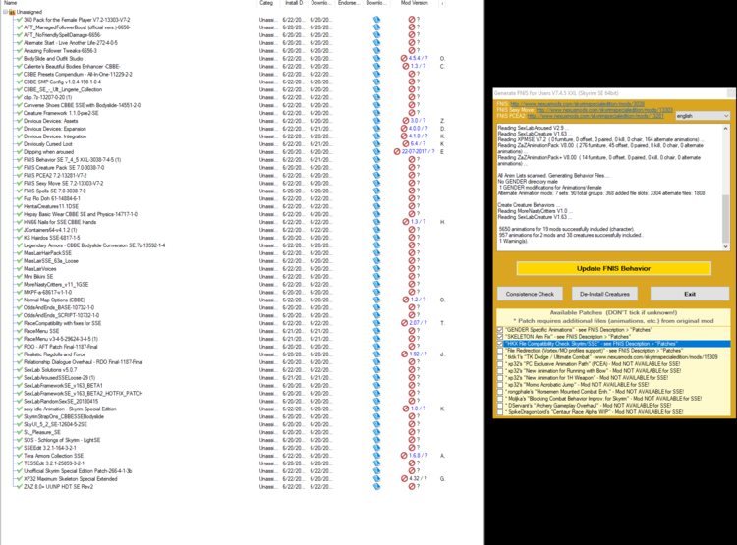Click green check icon for TES5Edit 3.2.1 row
This screenshot has height=545, width=737.
coord(20,463)
